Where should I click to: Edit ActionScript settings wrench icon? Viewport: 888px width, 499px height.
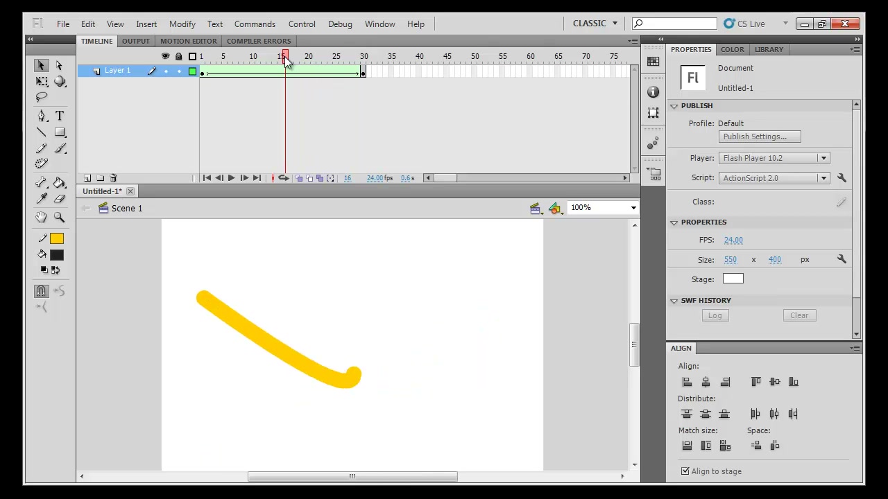tap(842, 178)
